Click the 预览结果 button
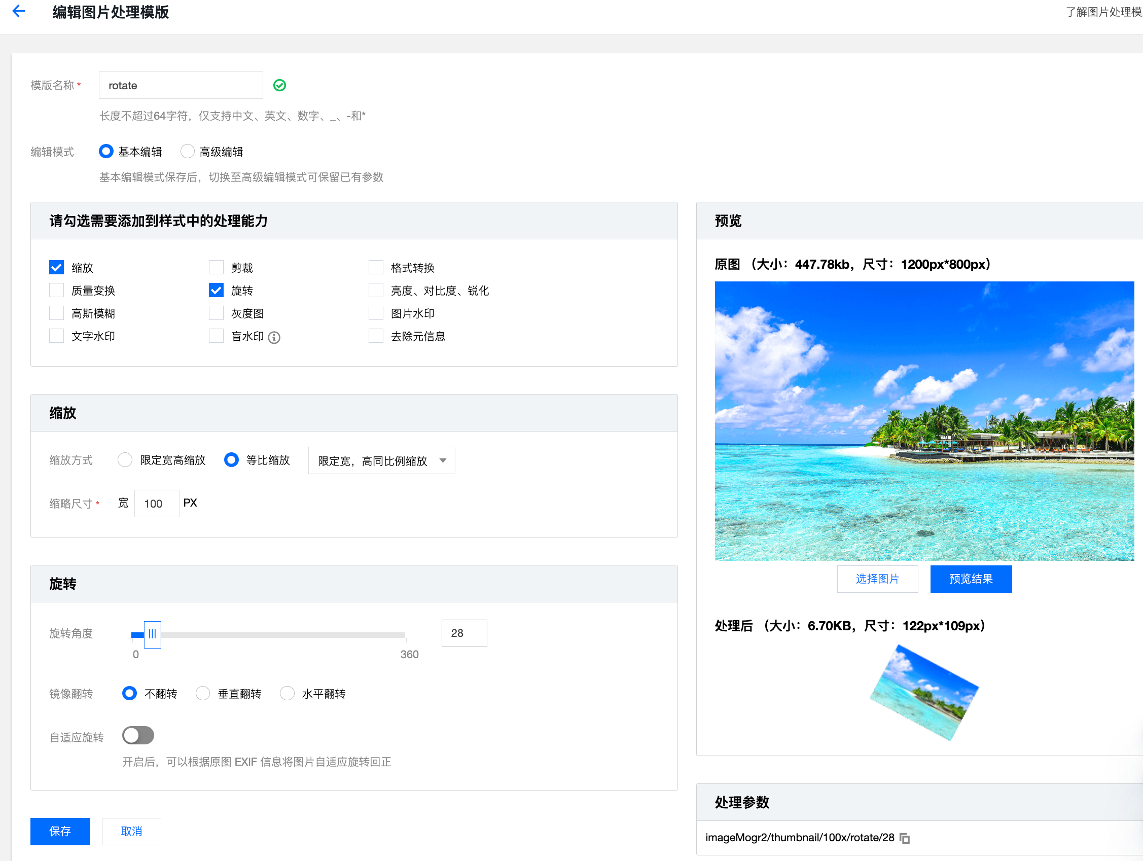Image resolution: width=1143 pixels, height=861 pixels. click(971, 579)
